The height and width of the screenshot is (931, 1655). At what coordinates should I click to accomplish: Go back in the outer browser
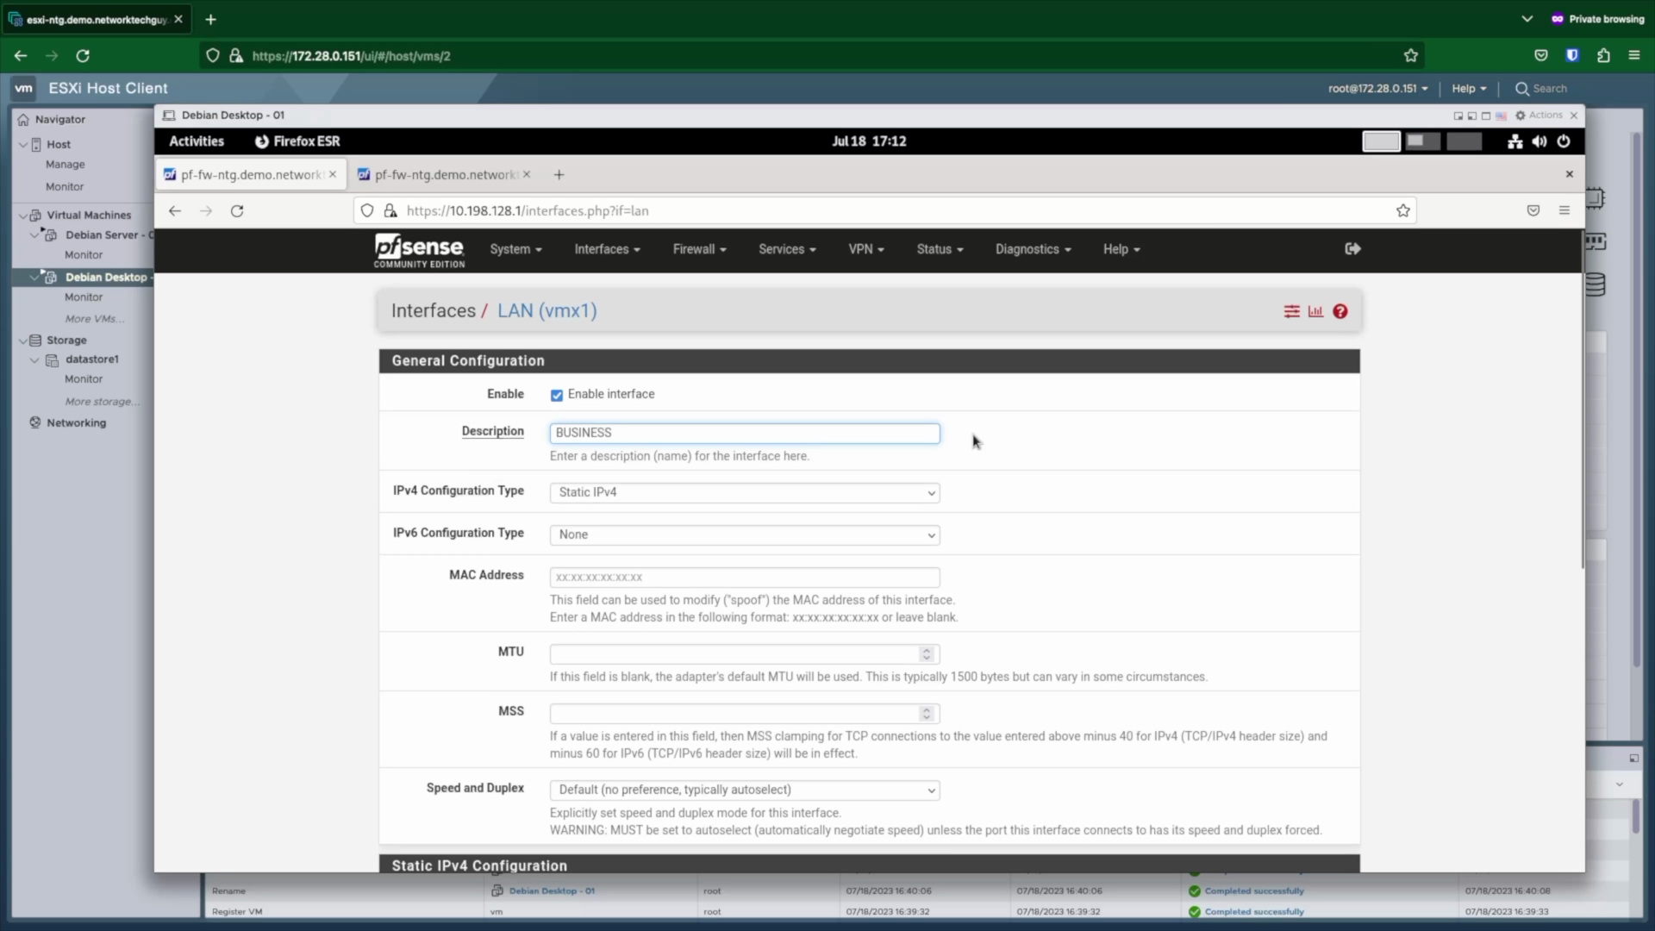pyautogui.click(x=21, y=56)
